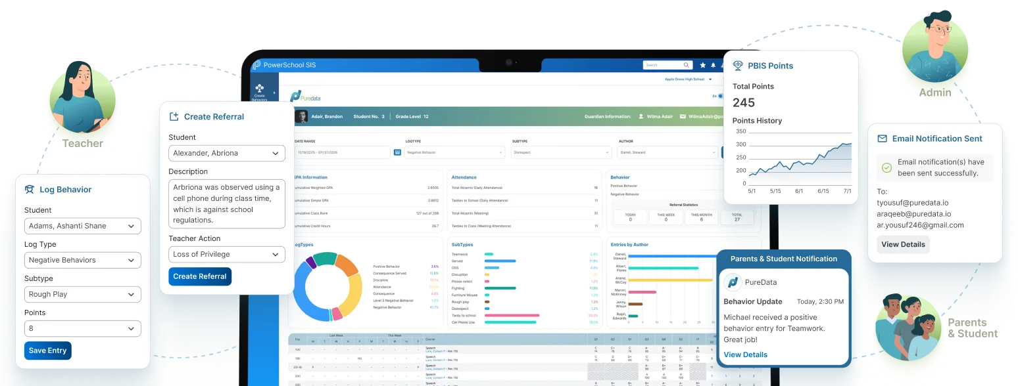Click the THIS WEEK referral statistics card

(x=666, y=217)
